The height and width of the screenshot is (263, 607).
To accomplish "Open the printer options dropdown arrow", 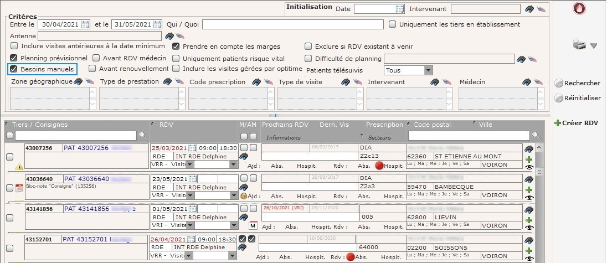I will click(594, 46).
